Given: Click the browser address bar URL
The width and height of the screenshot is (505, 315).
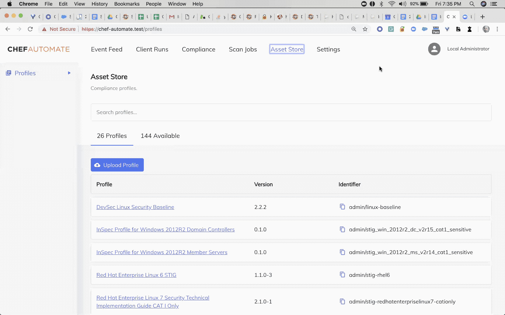Looking at the screenshot, I should [122, 29].
